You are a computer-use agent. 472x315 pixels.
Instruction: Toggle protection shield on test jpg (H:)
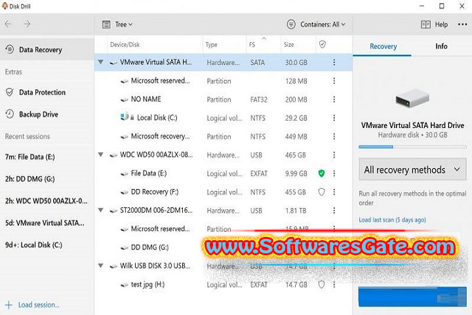click(x=321, y=285)
